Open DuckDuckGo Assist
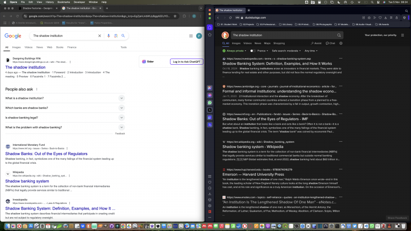This screenshot has height=231, width=411. click(316, 43)
